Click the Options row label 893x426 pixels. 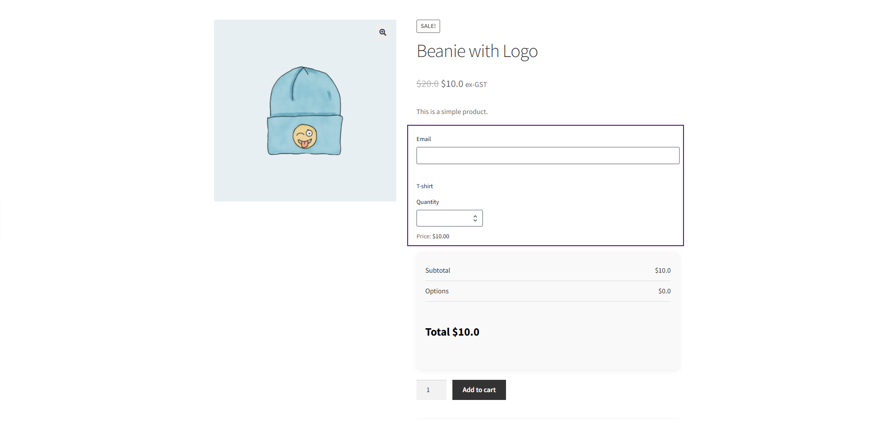(x=437, y=291)
